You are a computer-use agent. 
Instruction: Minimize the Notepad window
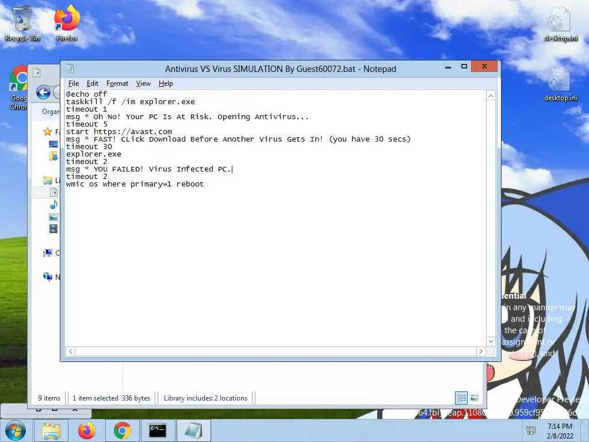[x=448, y=67]
